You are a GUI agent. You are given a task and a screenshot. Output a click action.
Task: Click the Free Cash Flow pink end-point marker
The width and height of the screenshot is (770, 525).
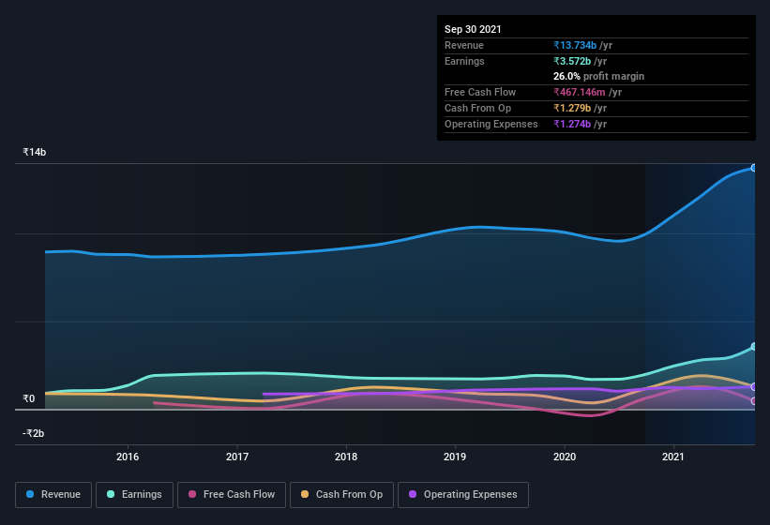(754, 401)
